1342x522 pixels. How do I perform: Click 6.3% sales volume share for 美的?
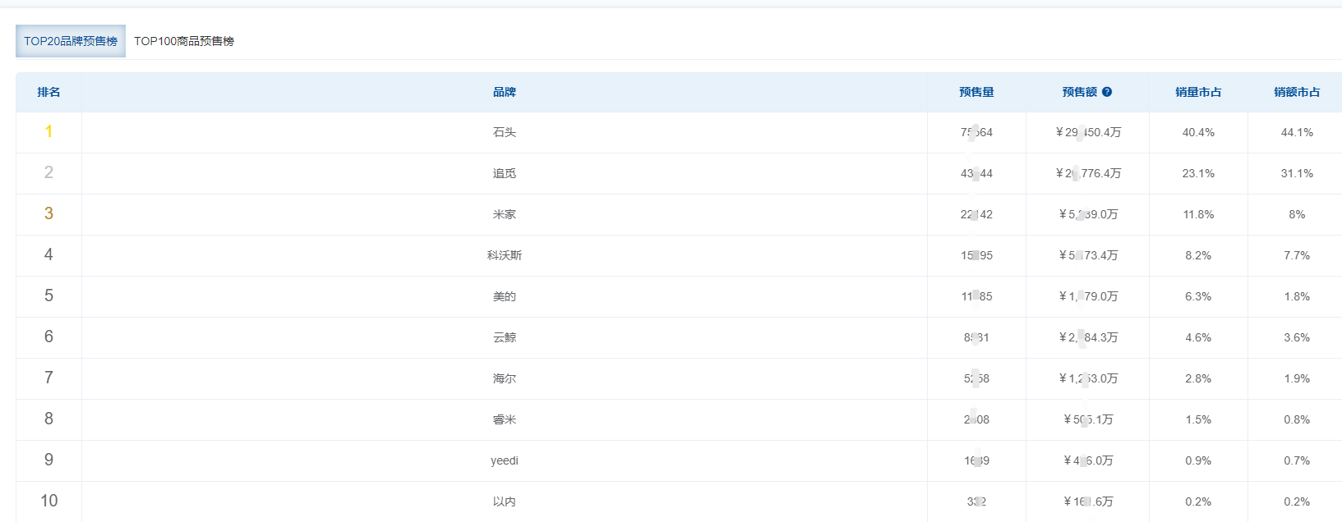pyautogui.click(x=1198, y=296)
